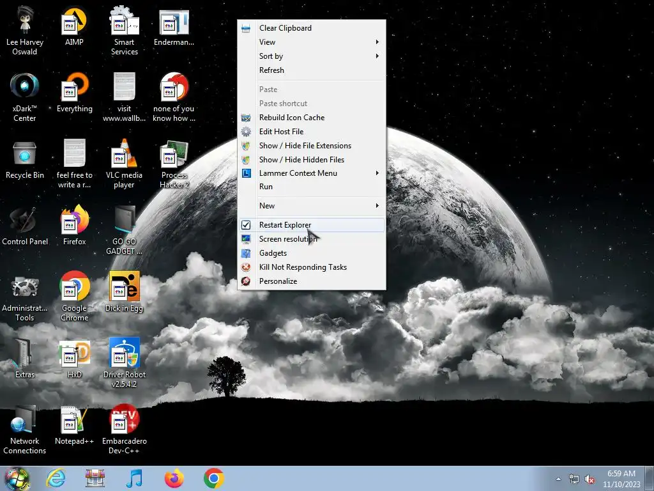The image size is (654, 491).
Task: Launch Firefox from the taskbar
Action: click(174, 478)
